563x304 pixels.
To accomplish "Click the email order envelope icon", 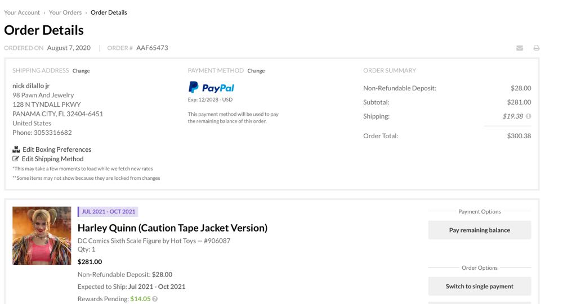I will point(520,48).
